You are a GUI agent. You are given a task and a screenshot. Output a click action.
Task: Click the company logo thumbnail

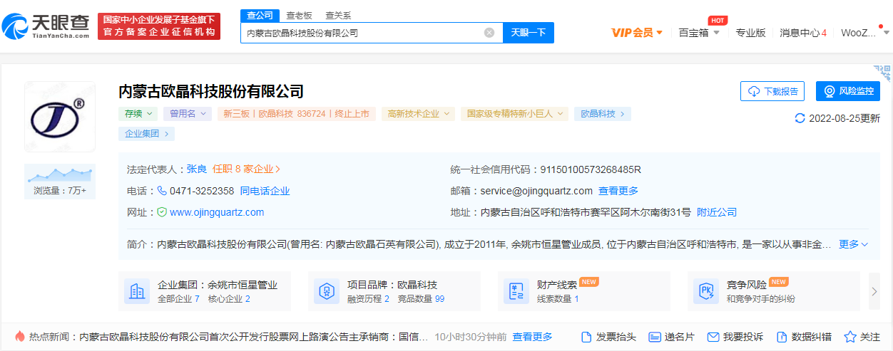click(60, 116)
